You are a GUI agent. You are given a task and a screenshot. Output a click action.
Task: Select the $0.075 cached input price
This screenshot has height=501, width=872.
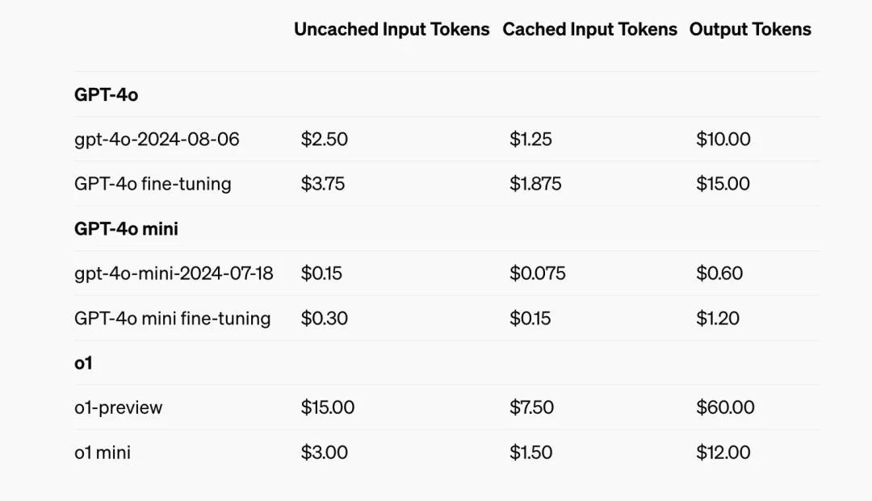(x=538, y=273)
